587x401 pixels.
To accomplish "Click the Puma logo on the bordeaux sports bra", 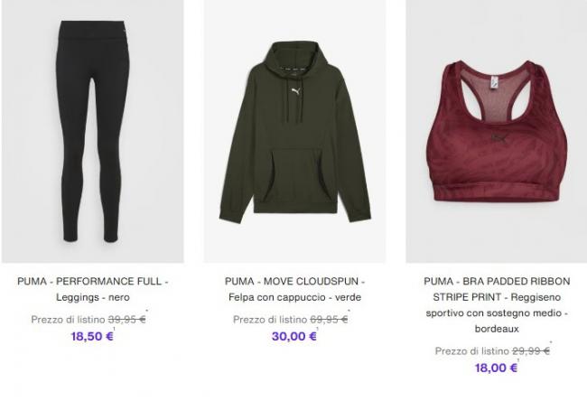I will click(x=499, y=138).
